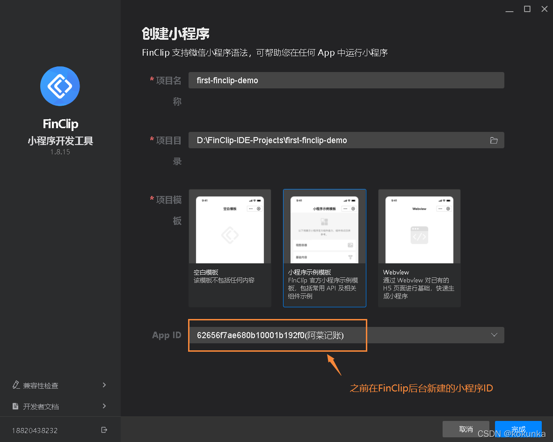This screenshot has height=442, width=553.
Task: Expand the 兼容性检查 section
Action: coord(105,385)
